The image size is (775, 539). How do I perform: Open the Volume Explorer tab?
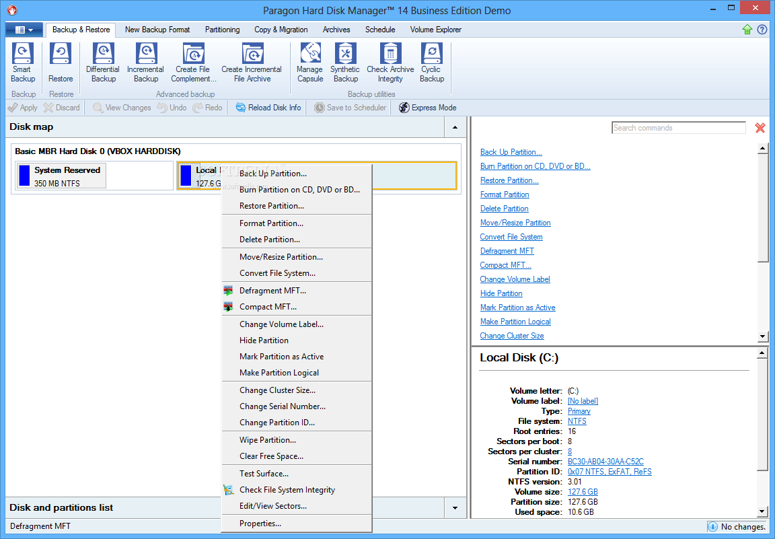coord(435,30)
